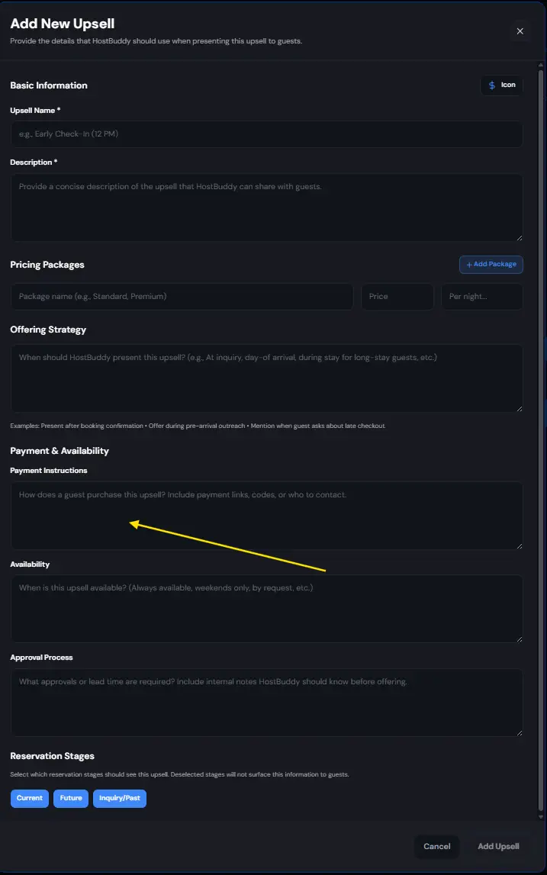Click the Add Package button

click(491, 264)
